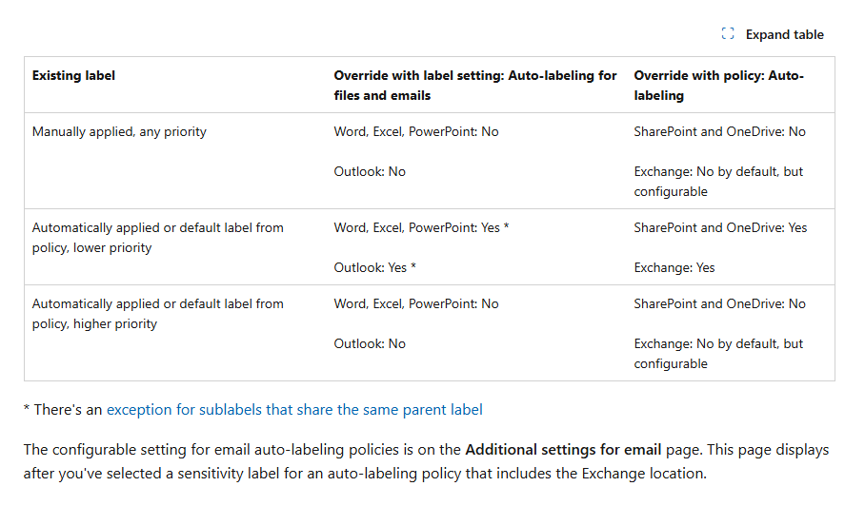Click the Exchange: Yes entry
This screenshot has width=865, height=506.
674,267
